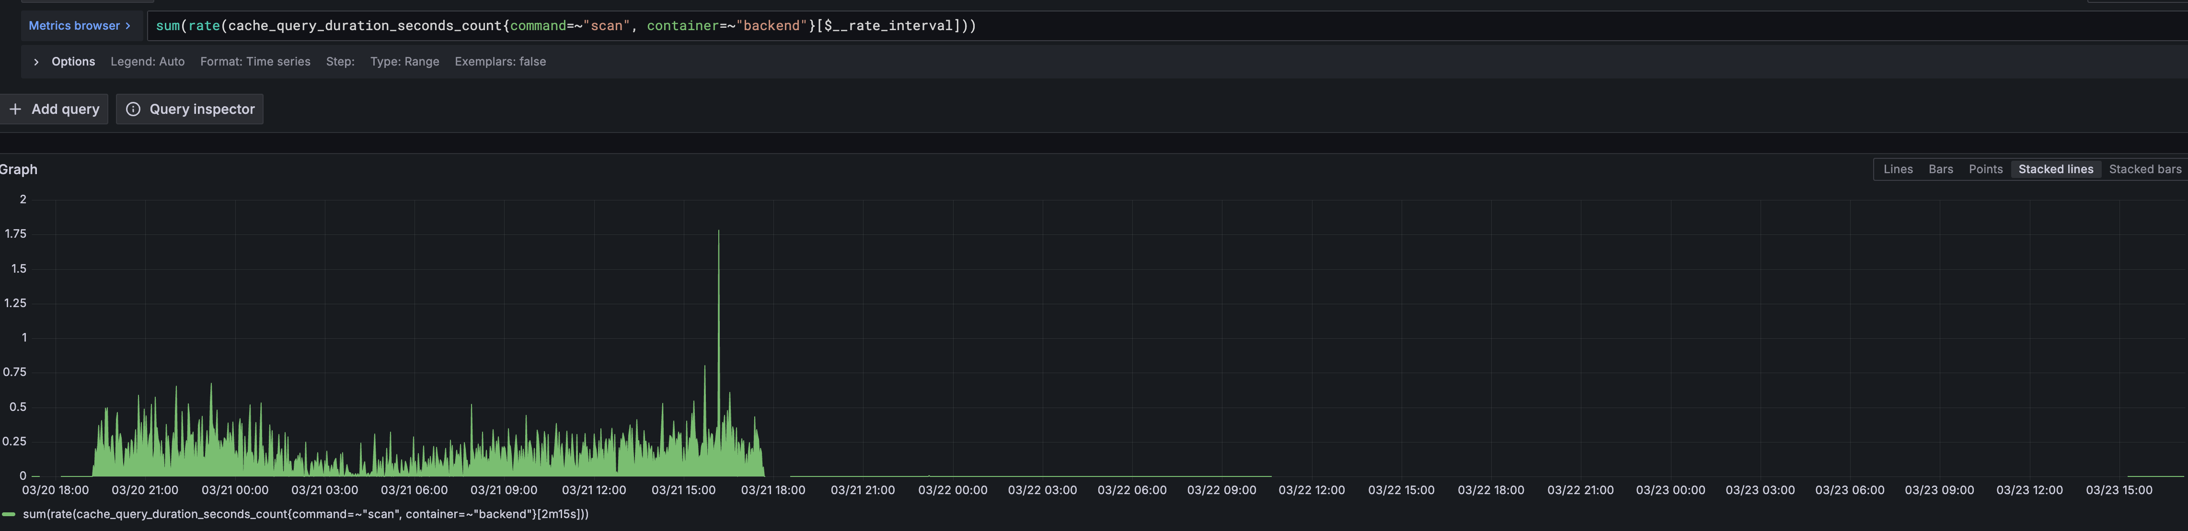Image resolution: width=2188 pixels, height=531 pixels.
Task: Select the Points graph style
Action: tap(1986, 170)
